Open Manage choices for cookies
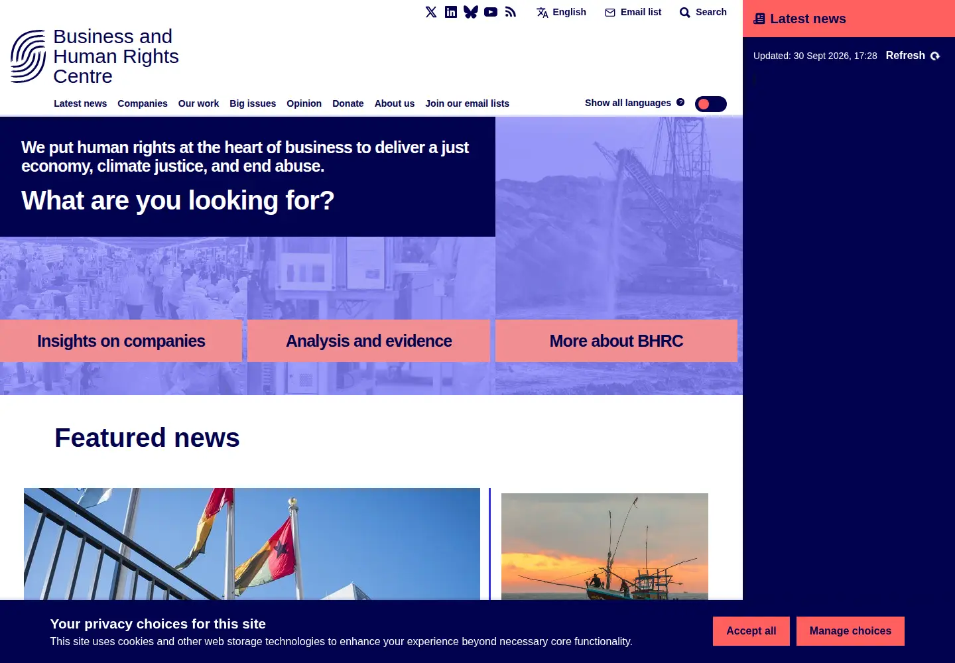955x663 pixels. pyautogui.click(x=850, y=631)
